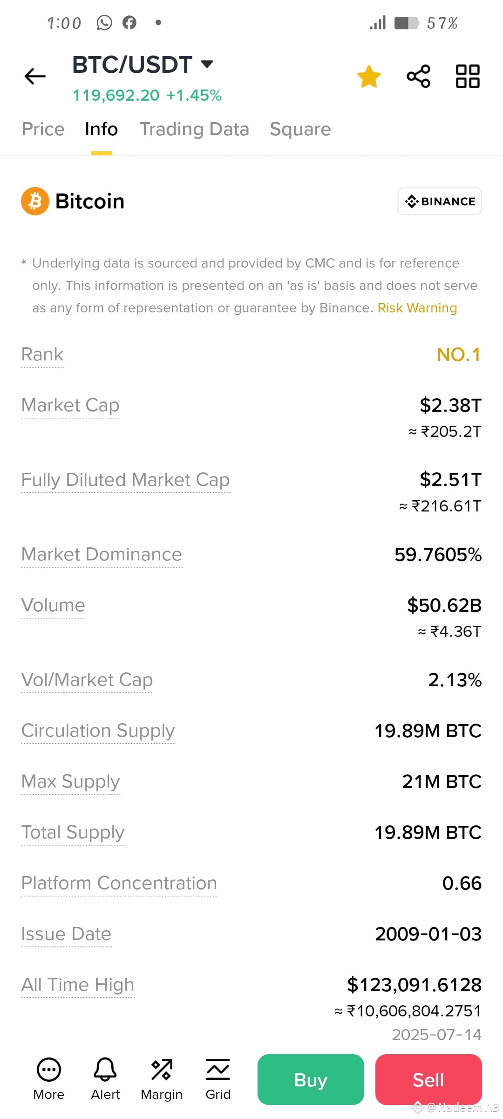The width and height of the screenshot is (503, 1119).
Task: Tap the orange Bitcoin coin icon
Action: (35, 201)
